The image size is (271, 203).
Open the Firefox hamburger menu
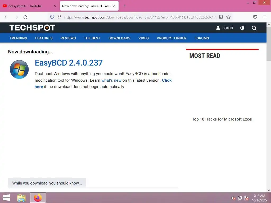click(x=265, y=17)
